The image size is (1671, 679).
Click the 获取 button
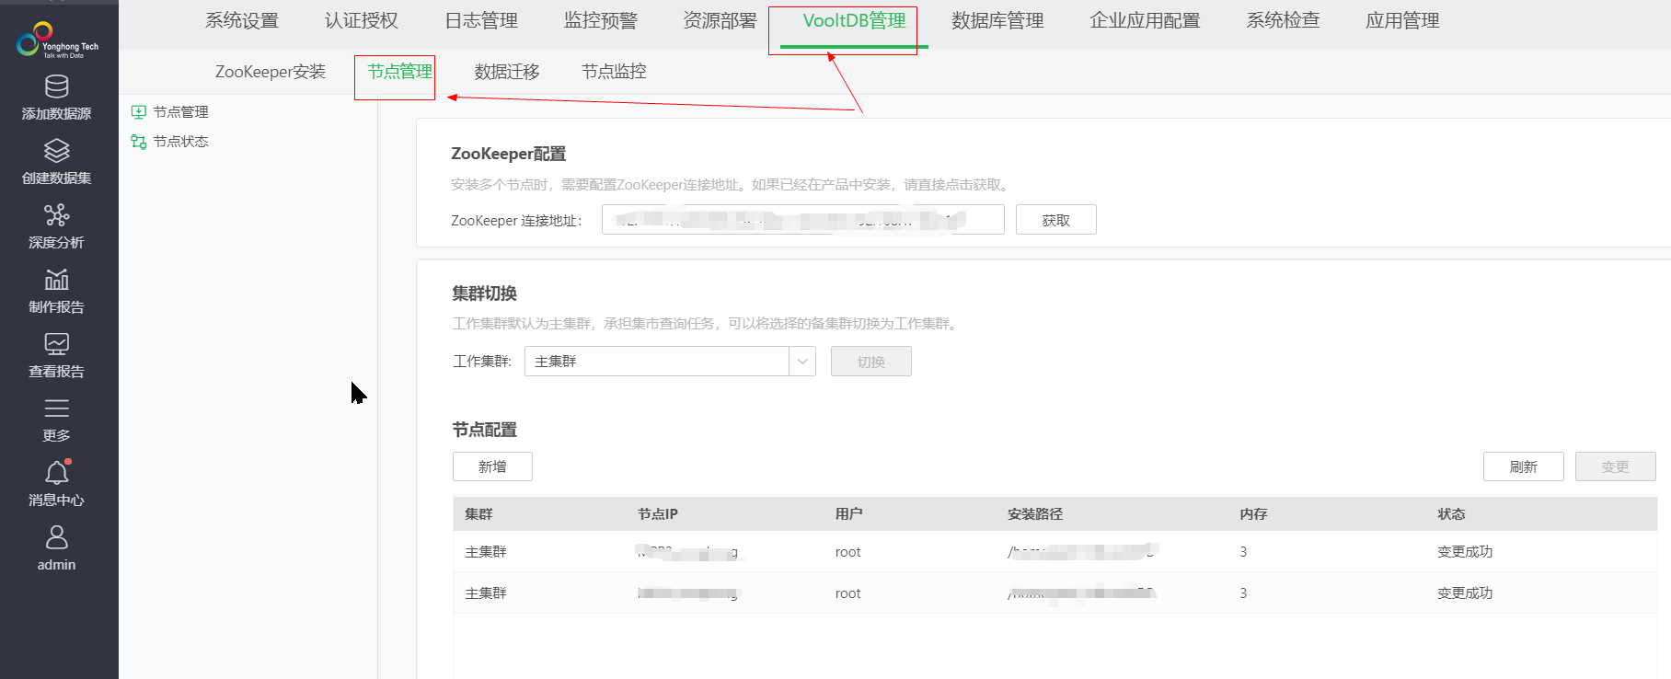point(1056,220)
